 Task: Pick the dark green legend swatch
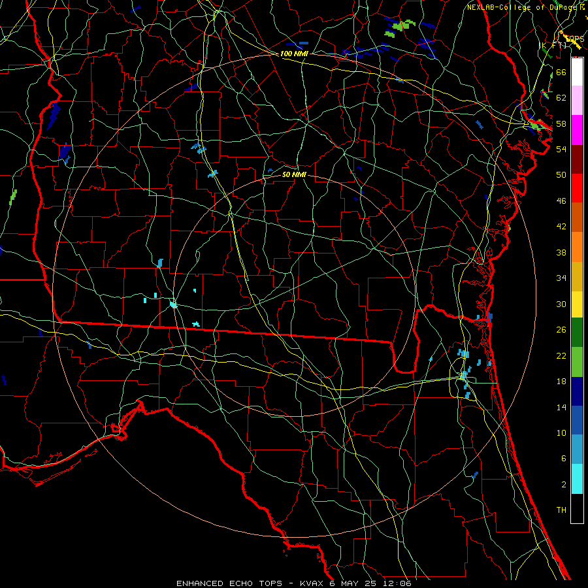577,332
